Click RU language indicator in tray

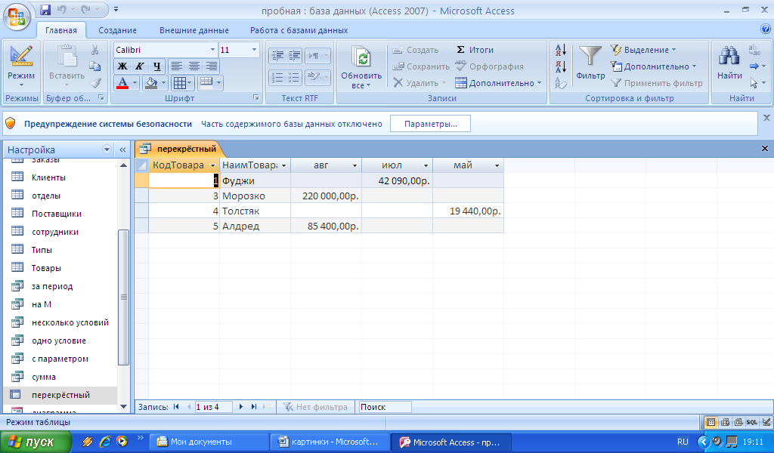[683, 442]
